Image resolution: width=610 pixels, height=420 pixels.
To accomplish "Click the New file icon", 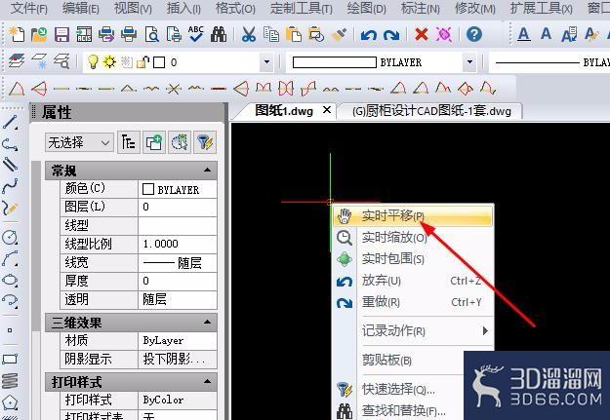I will (x=17, y=34).
